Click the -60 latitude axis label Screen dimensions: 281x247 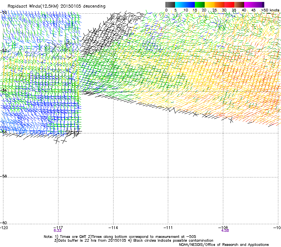3,223
